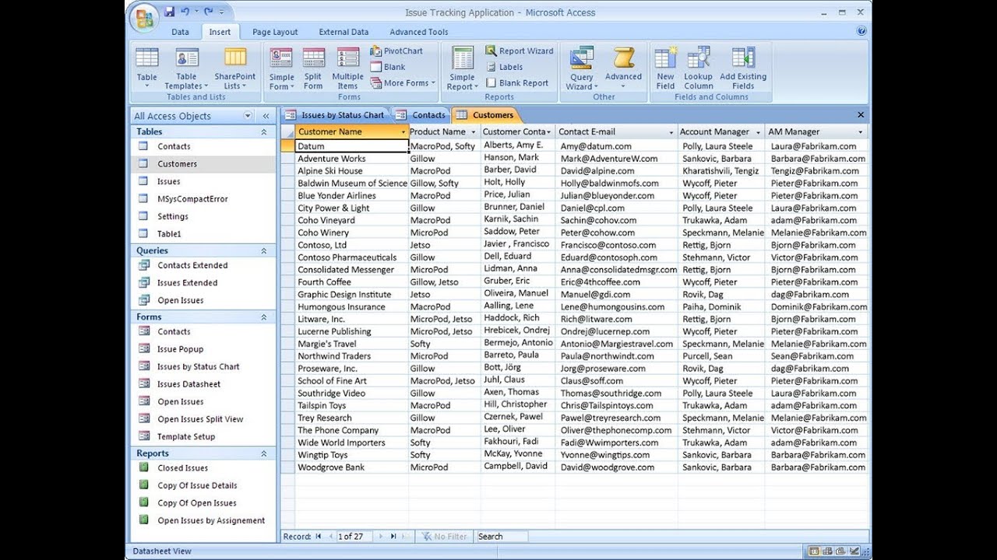Open Table Templates gallery

coord(186,68)
